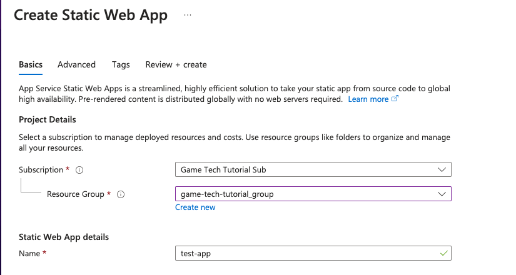Click the Subscription field label
The height and width of the screenshot is (275, 516).
tap(41, 170)
